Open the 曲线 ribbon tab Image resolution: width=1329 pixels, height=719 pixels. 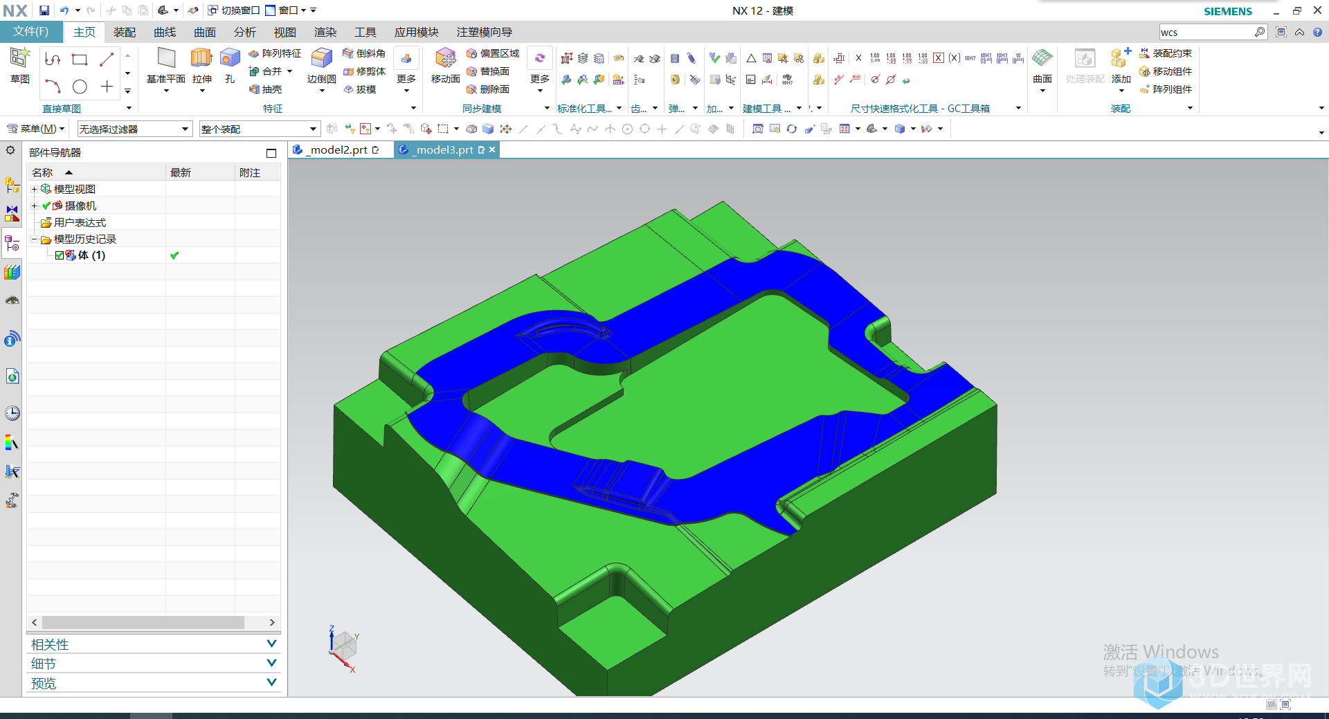pos(165,33)
